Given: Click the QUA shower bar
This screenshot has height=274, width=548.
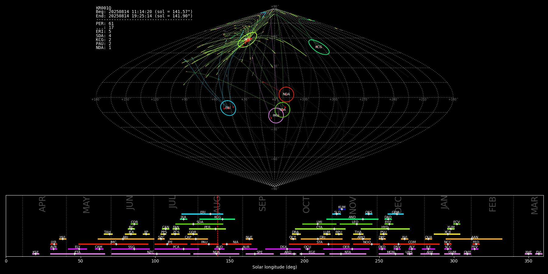Looking at the screenshot, I should [x=428, y=239].
